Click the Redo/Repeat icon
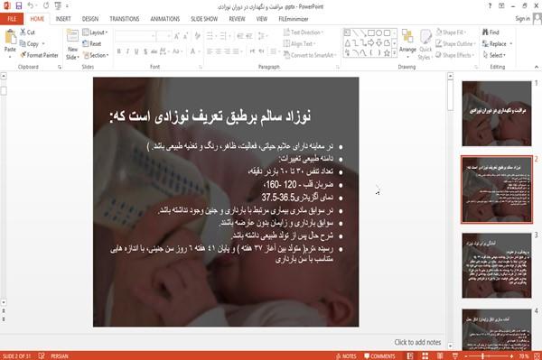This screenshot has width=542, height=360. (46, 5)
